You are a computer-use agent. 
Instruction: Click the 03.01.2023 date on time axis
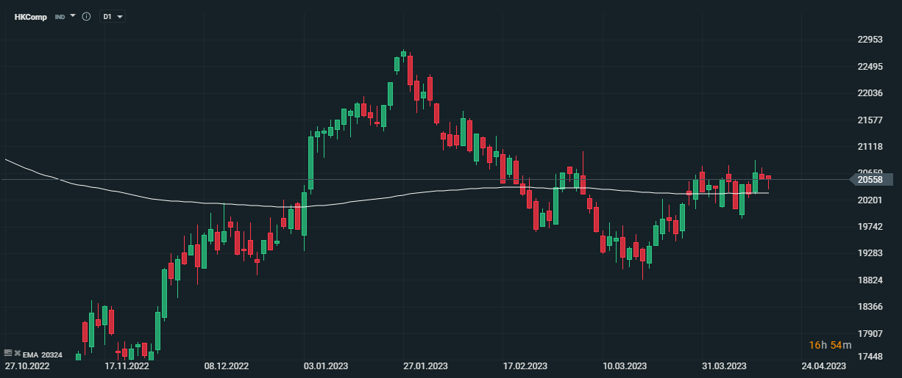[x=326, y=366]
